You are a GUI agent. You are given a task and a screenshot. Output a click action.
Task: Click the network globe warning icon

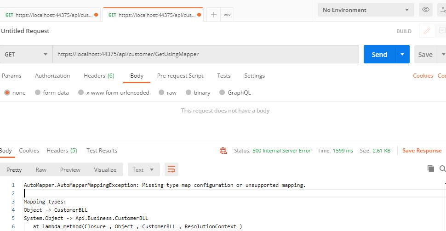[x=223, y=151]
